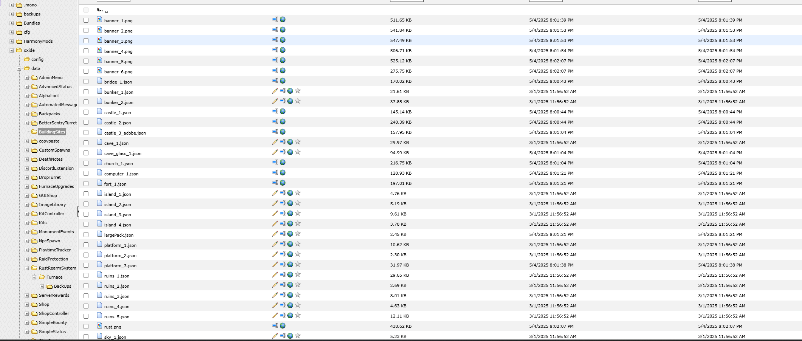The image size is (802, 341).
Task: Click the pencil edit icon for platform_3.json
Action: pos(275,264)
